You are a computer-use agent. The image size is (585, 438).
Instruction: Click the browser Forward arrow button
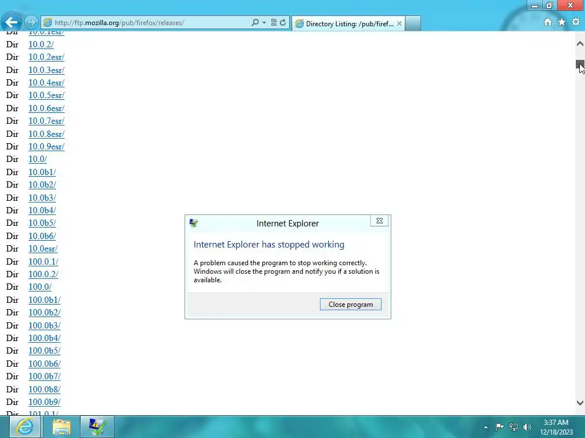click(31, 22)
